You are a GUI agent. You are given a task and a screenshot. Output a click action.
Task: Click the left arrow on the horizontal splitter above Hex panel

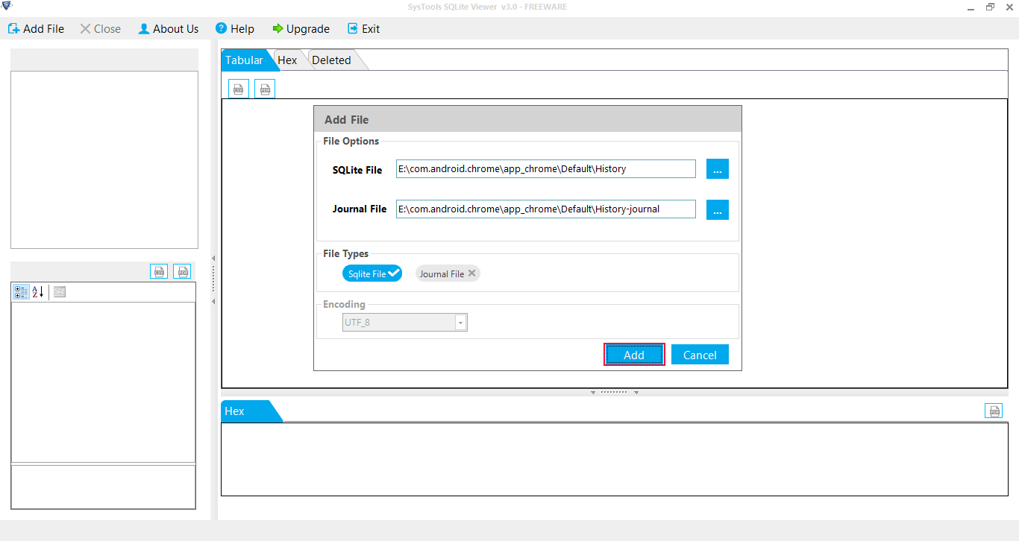pyautogui.click(x=593, y=392)
